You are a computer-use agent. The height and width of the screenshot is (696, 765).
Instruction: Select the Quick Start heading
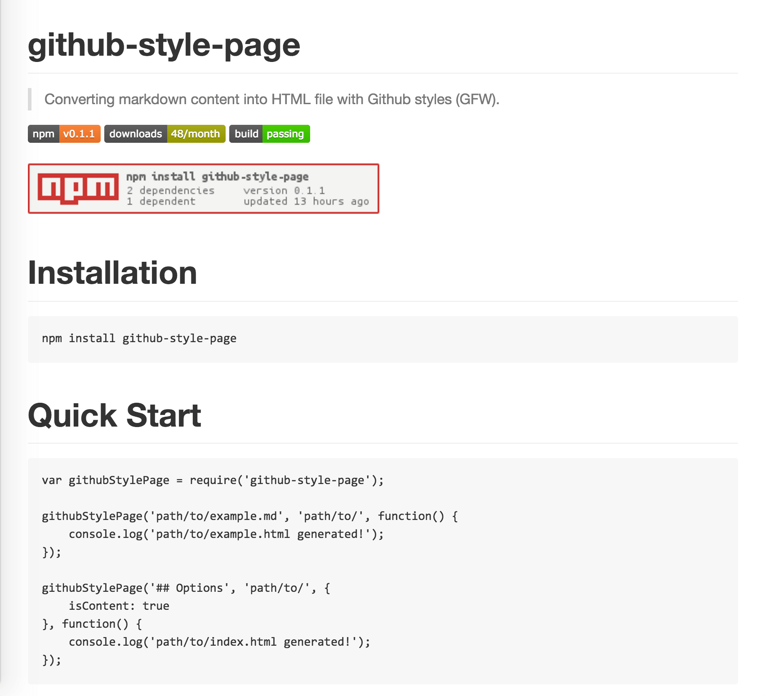pyautogui.click(x=115, y=415)
